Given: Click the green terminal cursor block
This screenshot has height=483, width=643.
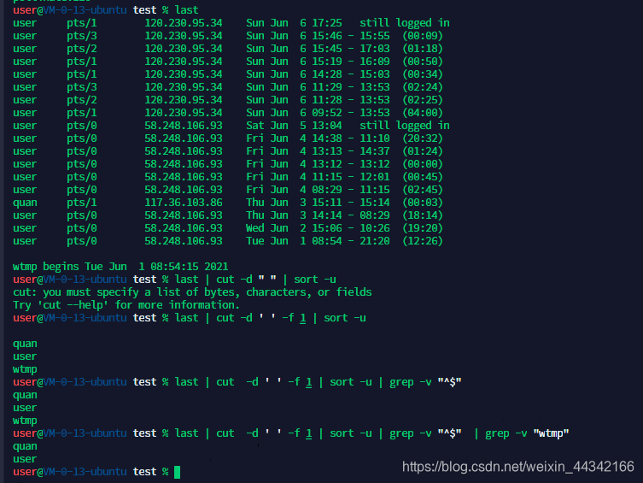Looking at the screenshot, I should tap(177, 472).
